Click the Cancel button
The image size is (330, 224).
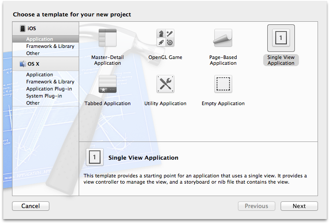tap(31, 206)
